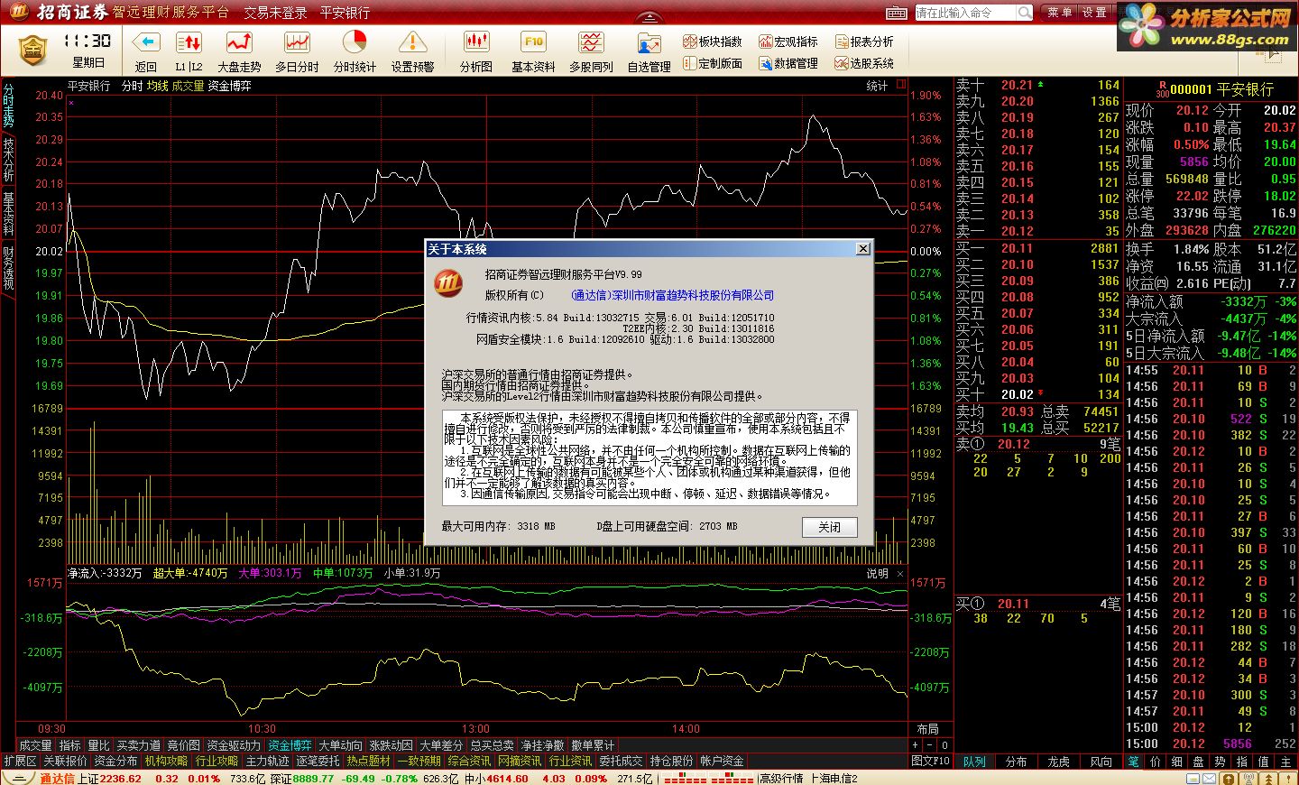1299x785 pixels.
Task: Select the 分时走势 vertical side tab
Action: (8, 106)
